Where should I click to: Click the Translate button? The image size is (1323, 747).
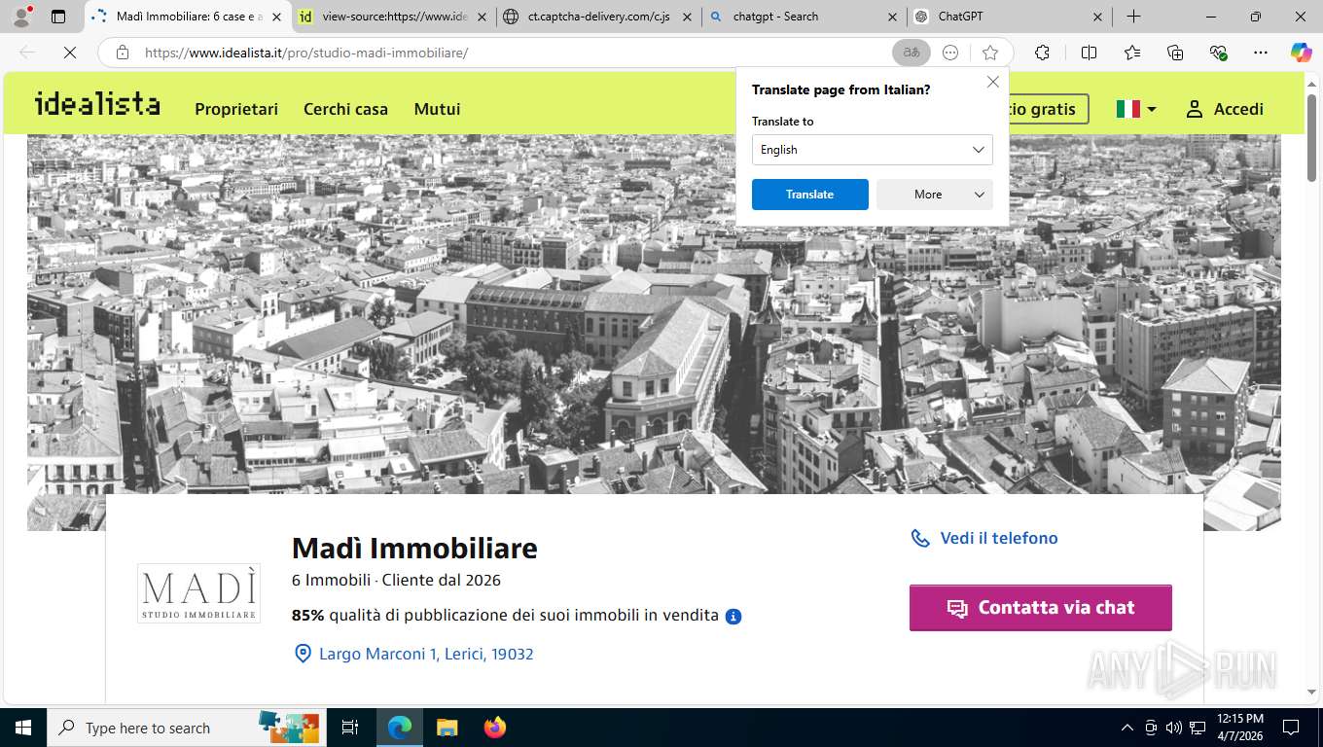810,195
